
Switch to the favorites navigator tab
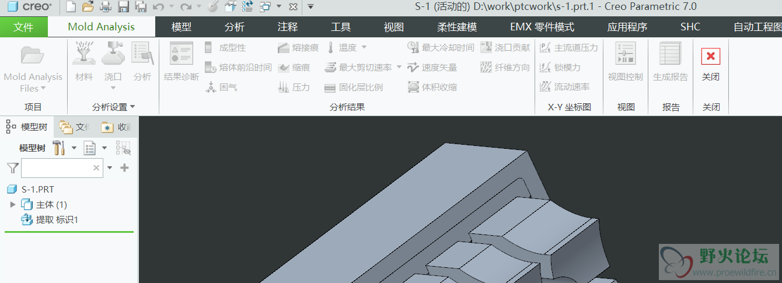click(x=116, y=127)
